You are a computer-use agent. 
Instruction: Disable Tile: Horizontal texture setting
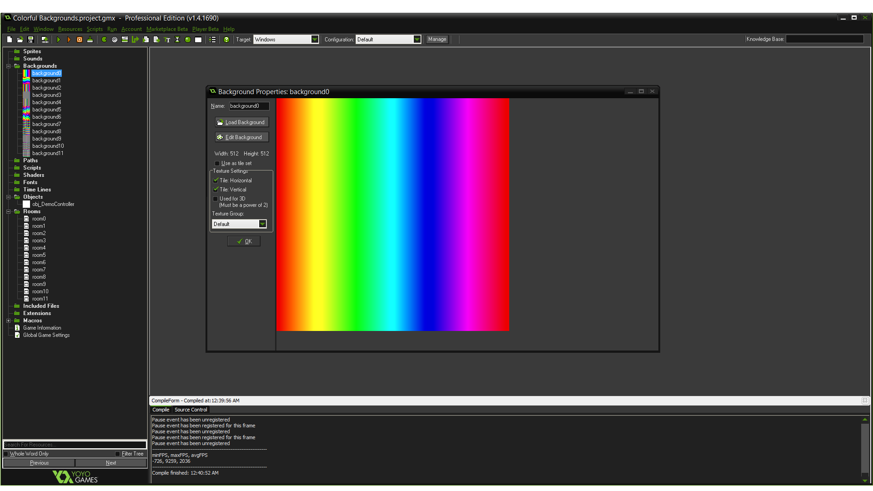(216, 180)
